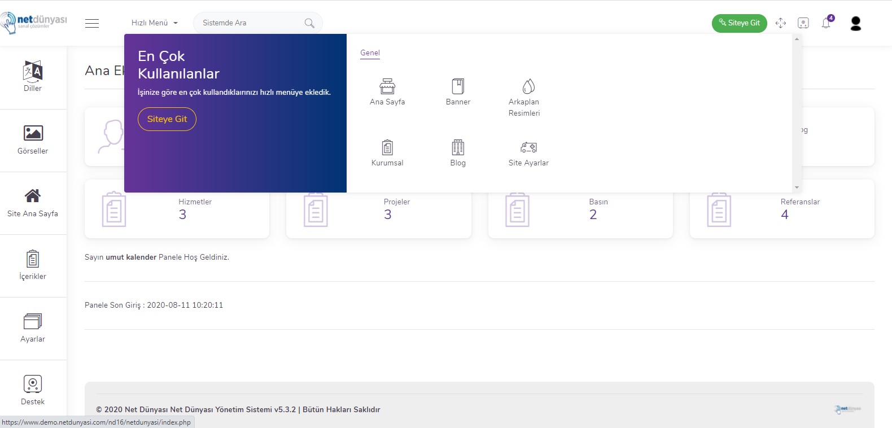Click the Projeler card clipboard icon
This screenshot has height=428, width=892.
316,209
